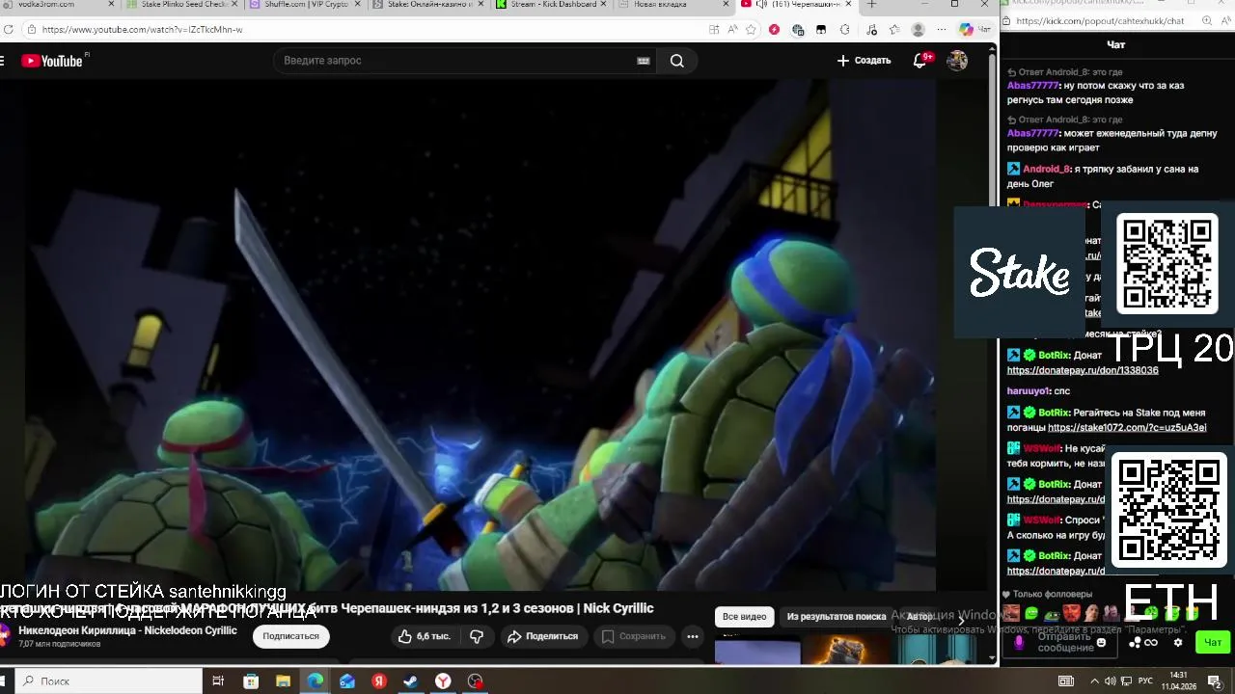
Task: Close the Новая вкладка tab
Action: coord(727,5)
